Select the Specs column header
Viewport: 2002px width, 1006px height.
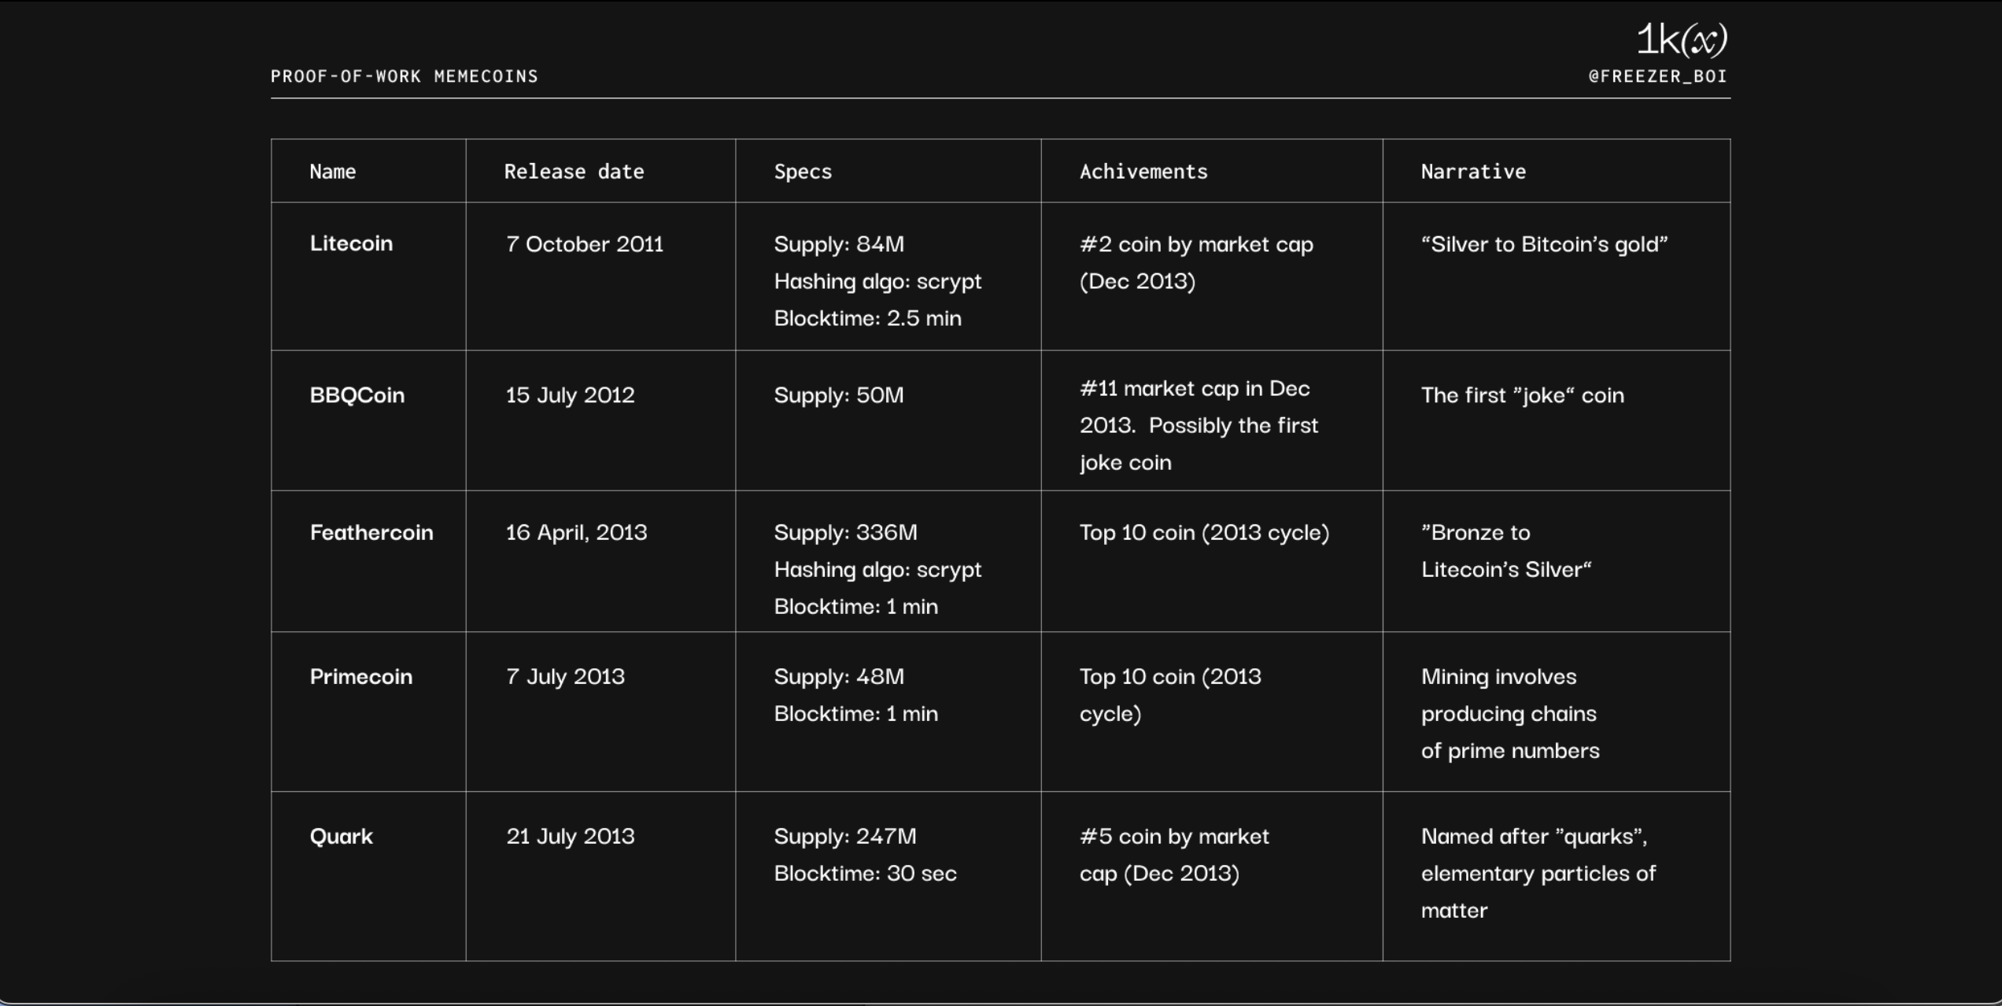pyautogui.click(x=803, y=172)
